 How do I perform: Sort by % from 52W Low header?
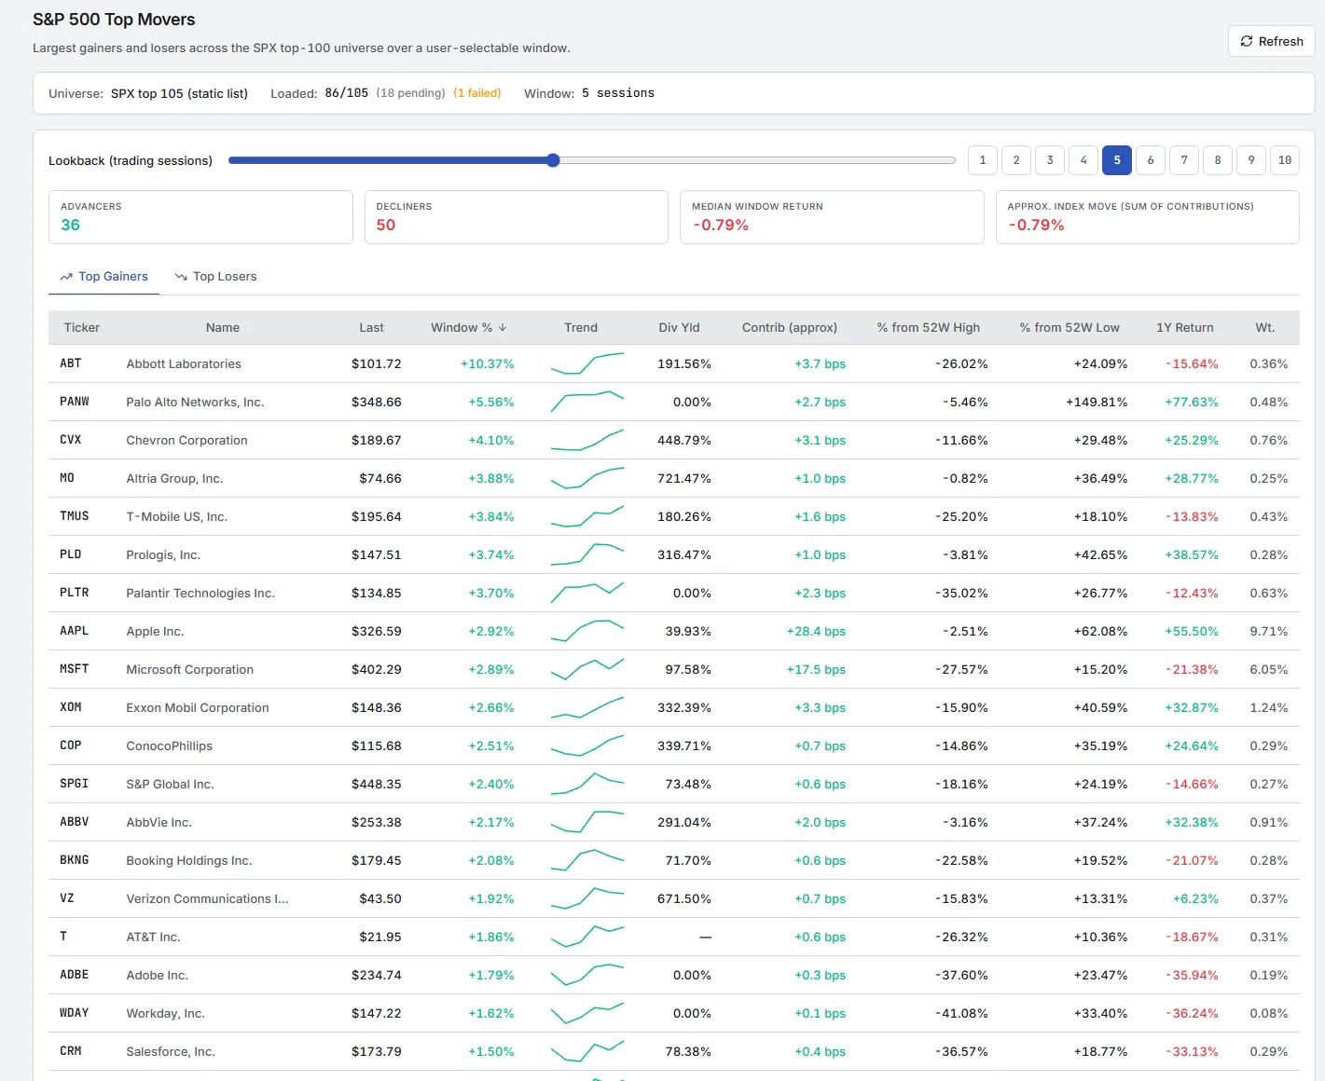[1070, 327]
